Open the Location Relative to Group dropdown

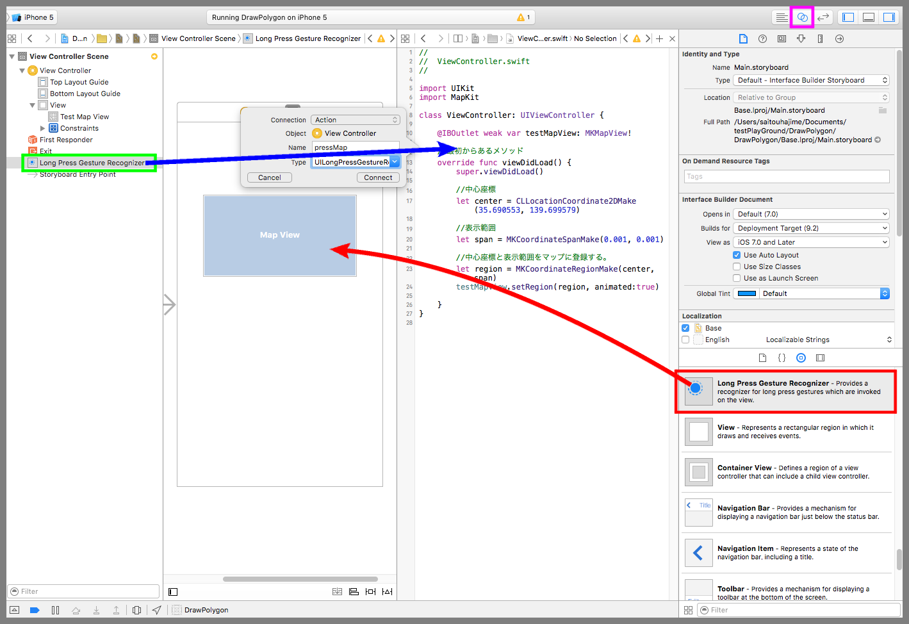tap(812, 97)
